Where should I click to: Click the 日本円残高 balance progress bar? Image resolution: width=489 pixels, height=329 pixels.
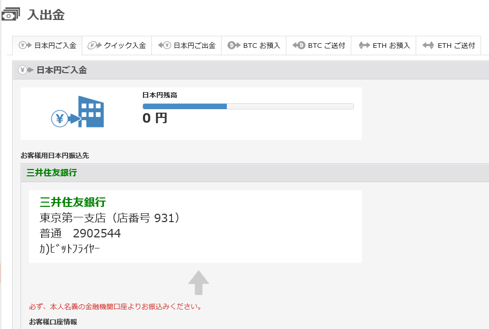[x=248, y=106]
